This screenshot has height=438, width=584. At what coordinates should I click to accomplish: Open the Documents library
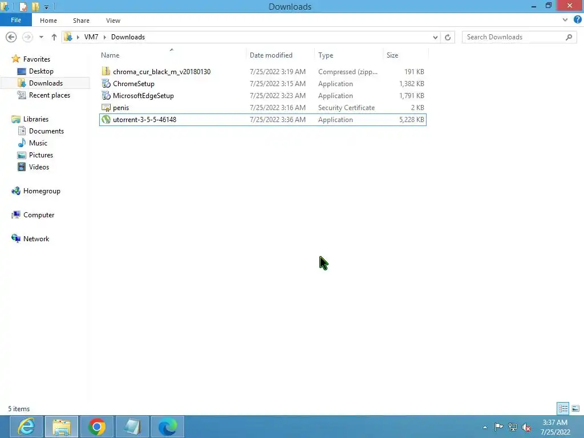46,131
